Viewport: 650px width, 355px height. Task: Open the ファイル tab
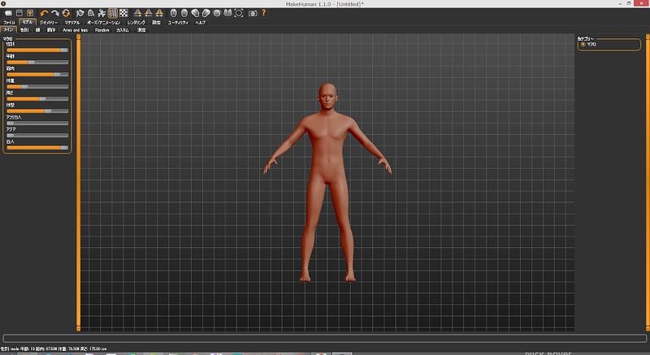9,23
